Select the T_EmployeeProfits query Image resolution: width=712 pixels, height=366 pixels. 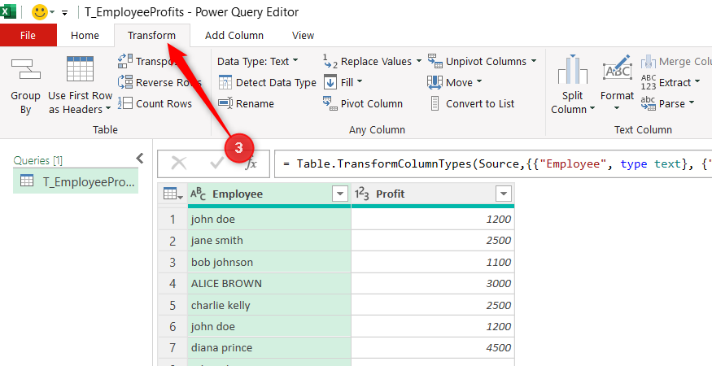[x=76, y=181]
